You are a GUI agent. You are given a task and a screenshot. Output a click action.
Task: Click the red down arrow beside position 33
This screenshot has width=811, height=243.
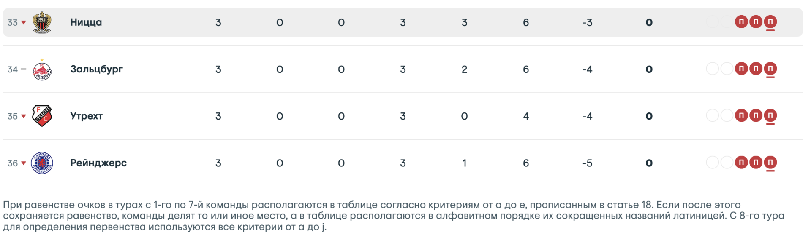pyautogui.click(x=24, y=23)
